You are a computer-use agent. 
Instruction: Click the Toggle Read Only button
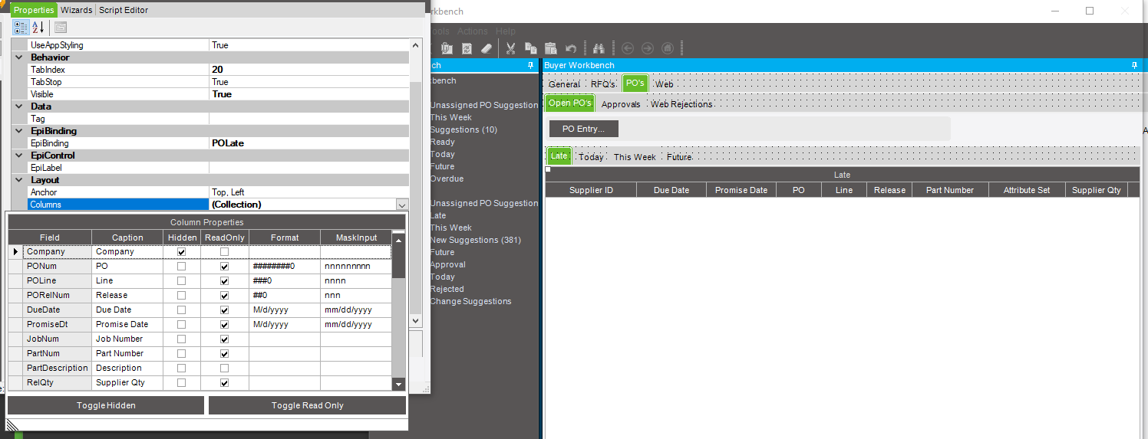[307, 405]
